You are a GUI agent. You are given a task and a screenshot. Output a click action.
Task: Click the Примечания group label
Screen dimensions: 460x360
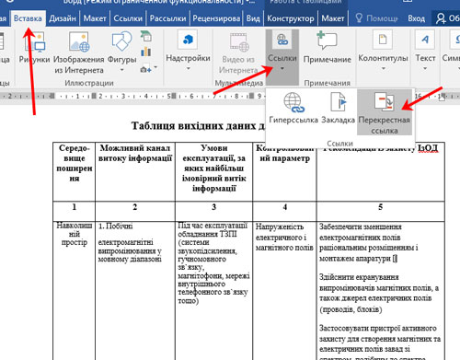(x=327, y=83)
